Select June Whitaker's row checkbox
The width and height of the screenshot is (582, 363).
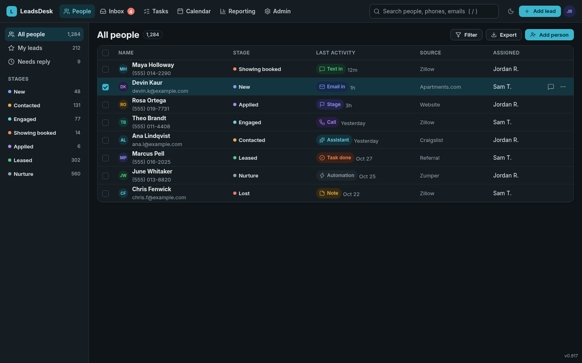(x=105, y=175)
